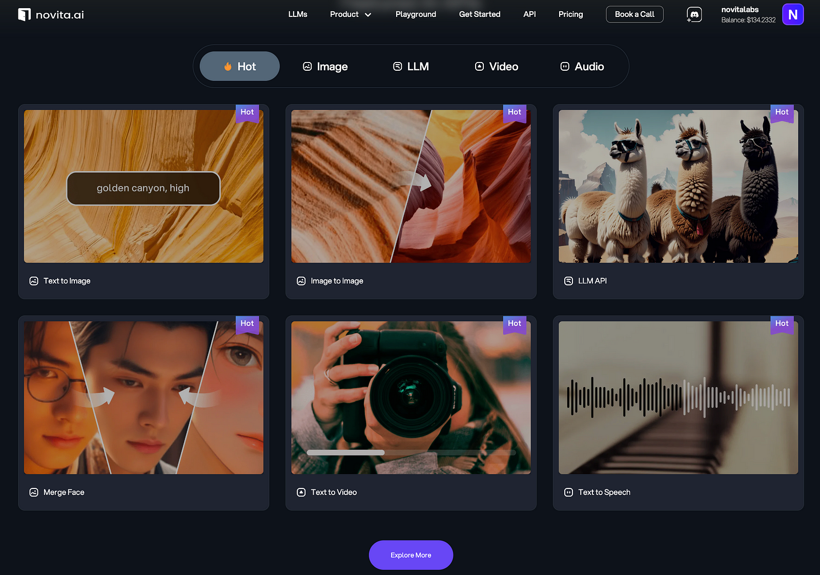Open the Image to Image link
820x575 pixels.
(x=337, y=281)
